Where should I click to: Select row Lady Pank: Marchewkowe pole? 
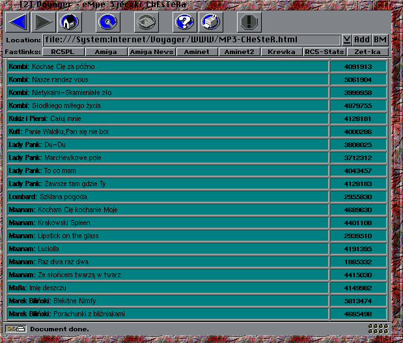tap(168, 158)
